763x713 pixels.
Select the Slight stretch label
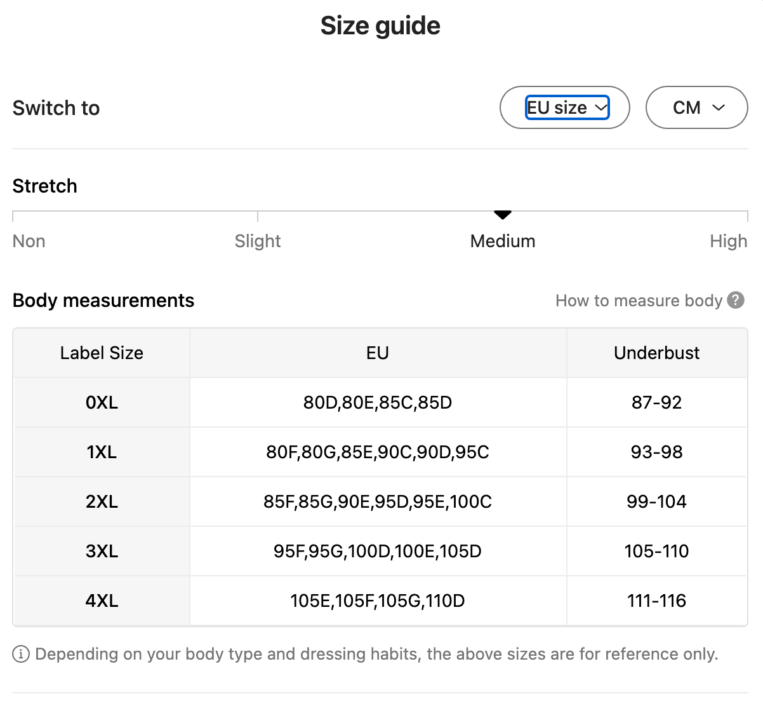[x=258, y=241]
